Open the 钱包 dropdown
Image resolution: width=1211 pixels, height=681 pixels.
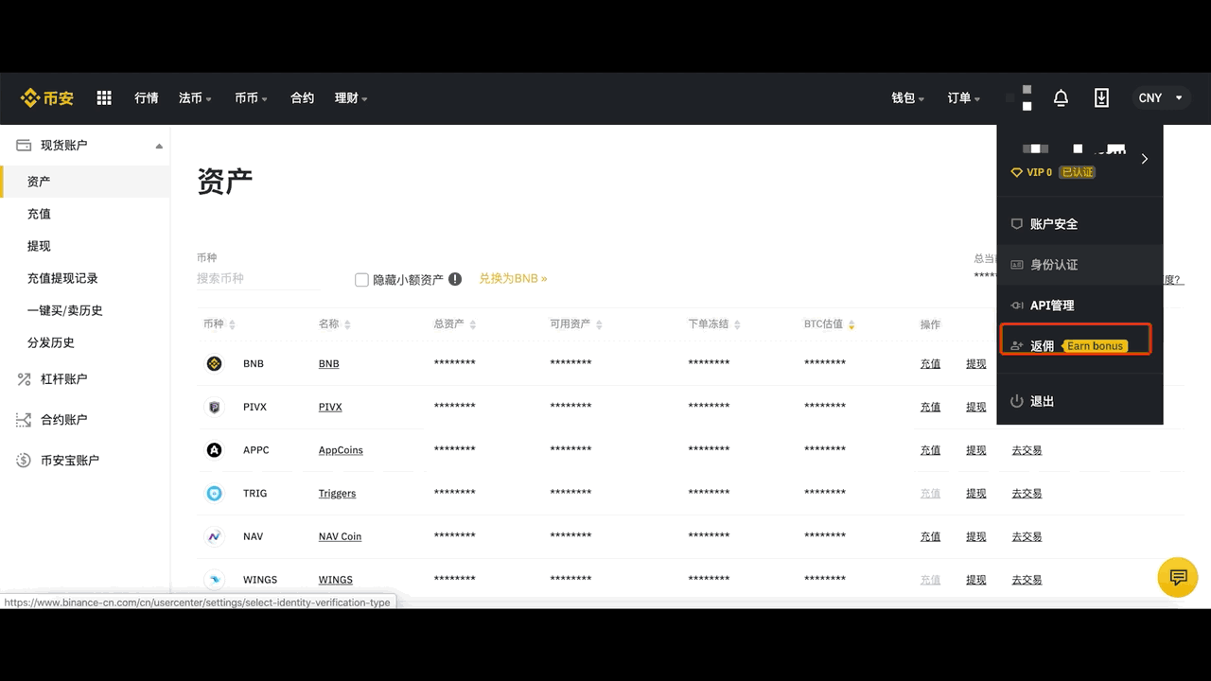click(908, 98)
